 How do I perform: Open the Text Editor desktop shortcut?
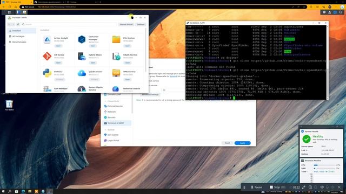click(x=9, y=105)
